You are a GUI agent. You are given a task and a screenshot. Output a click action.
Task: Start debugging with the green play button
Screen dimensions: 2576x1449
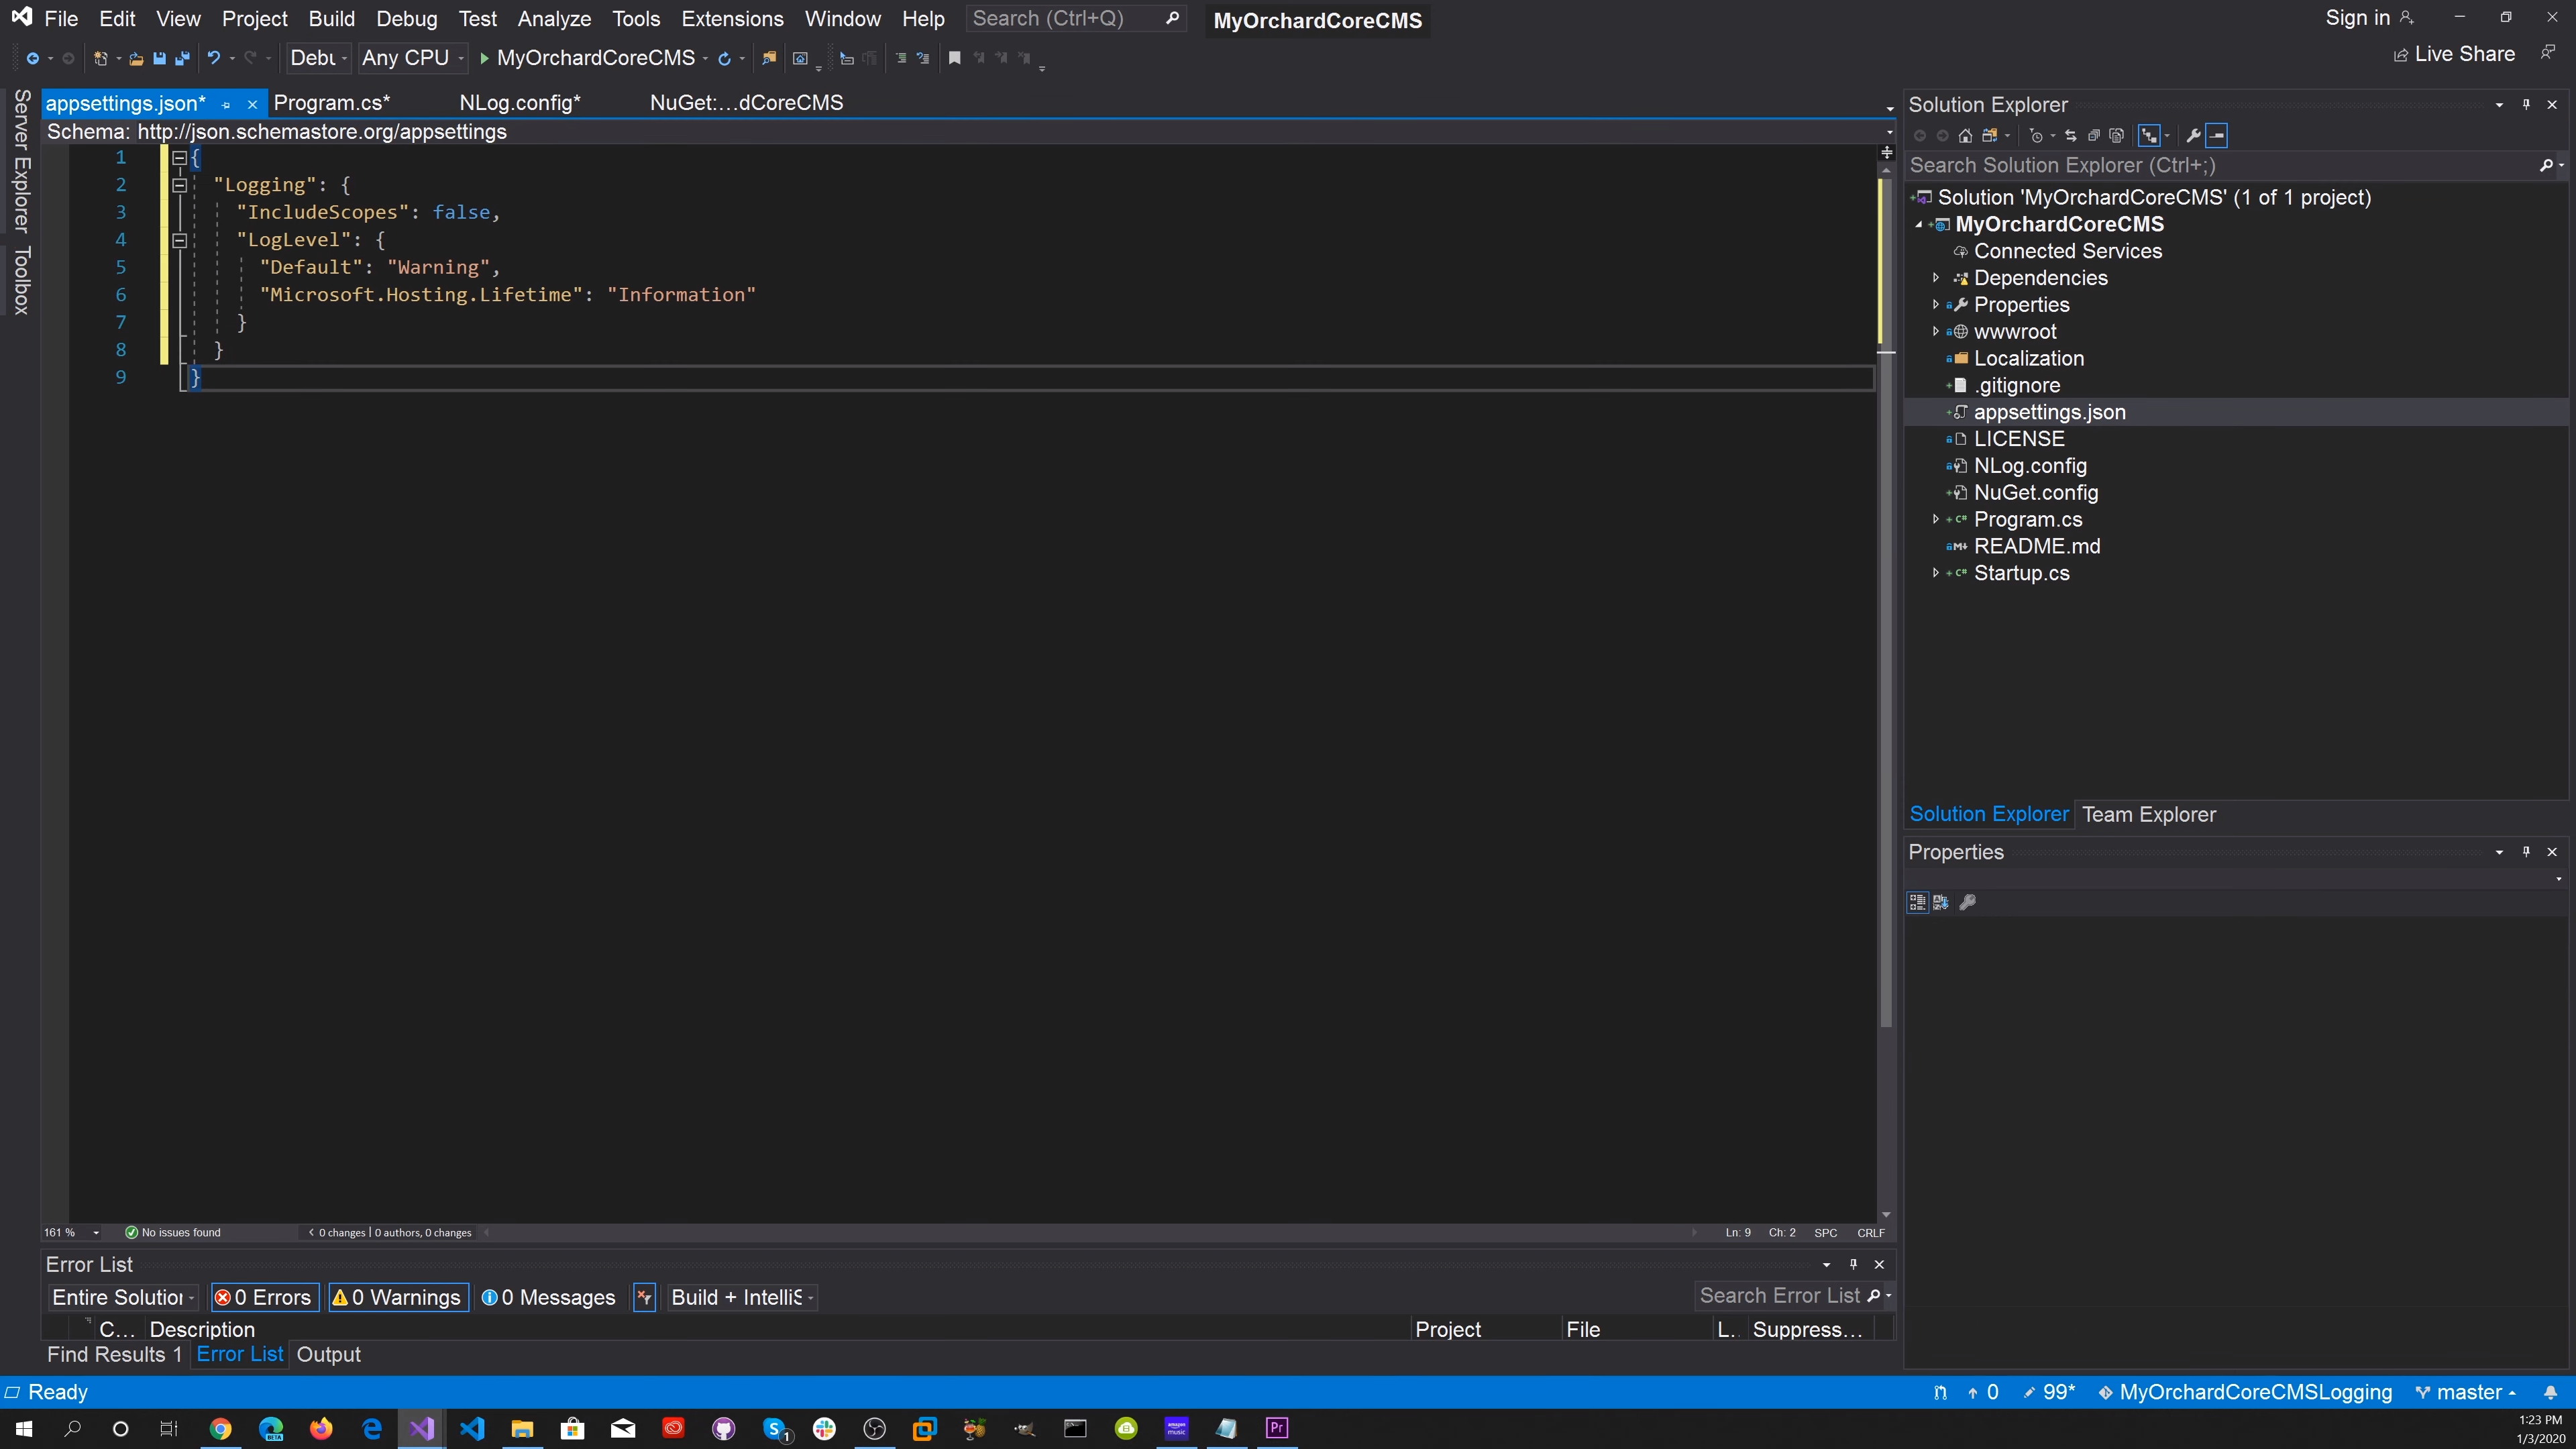484,58
